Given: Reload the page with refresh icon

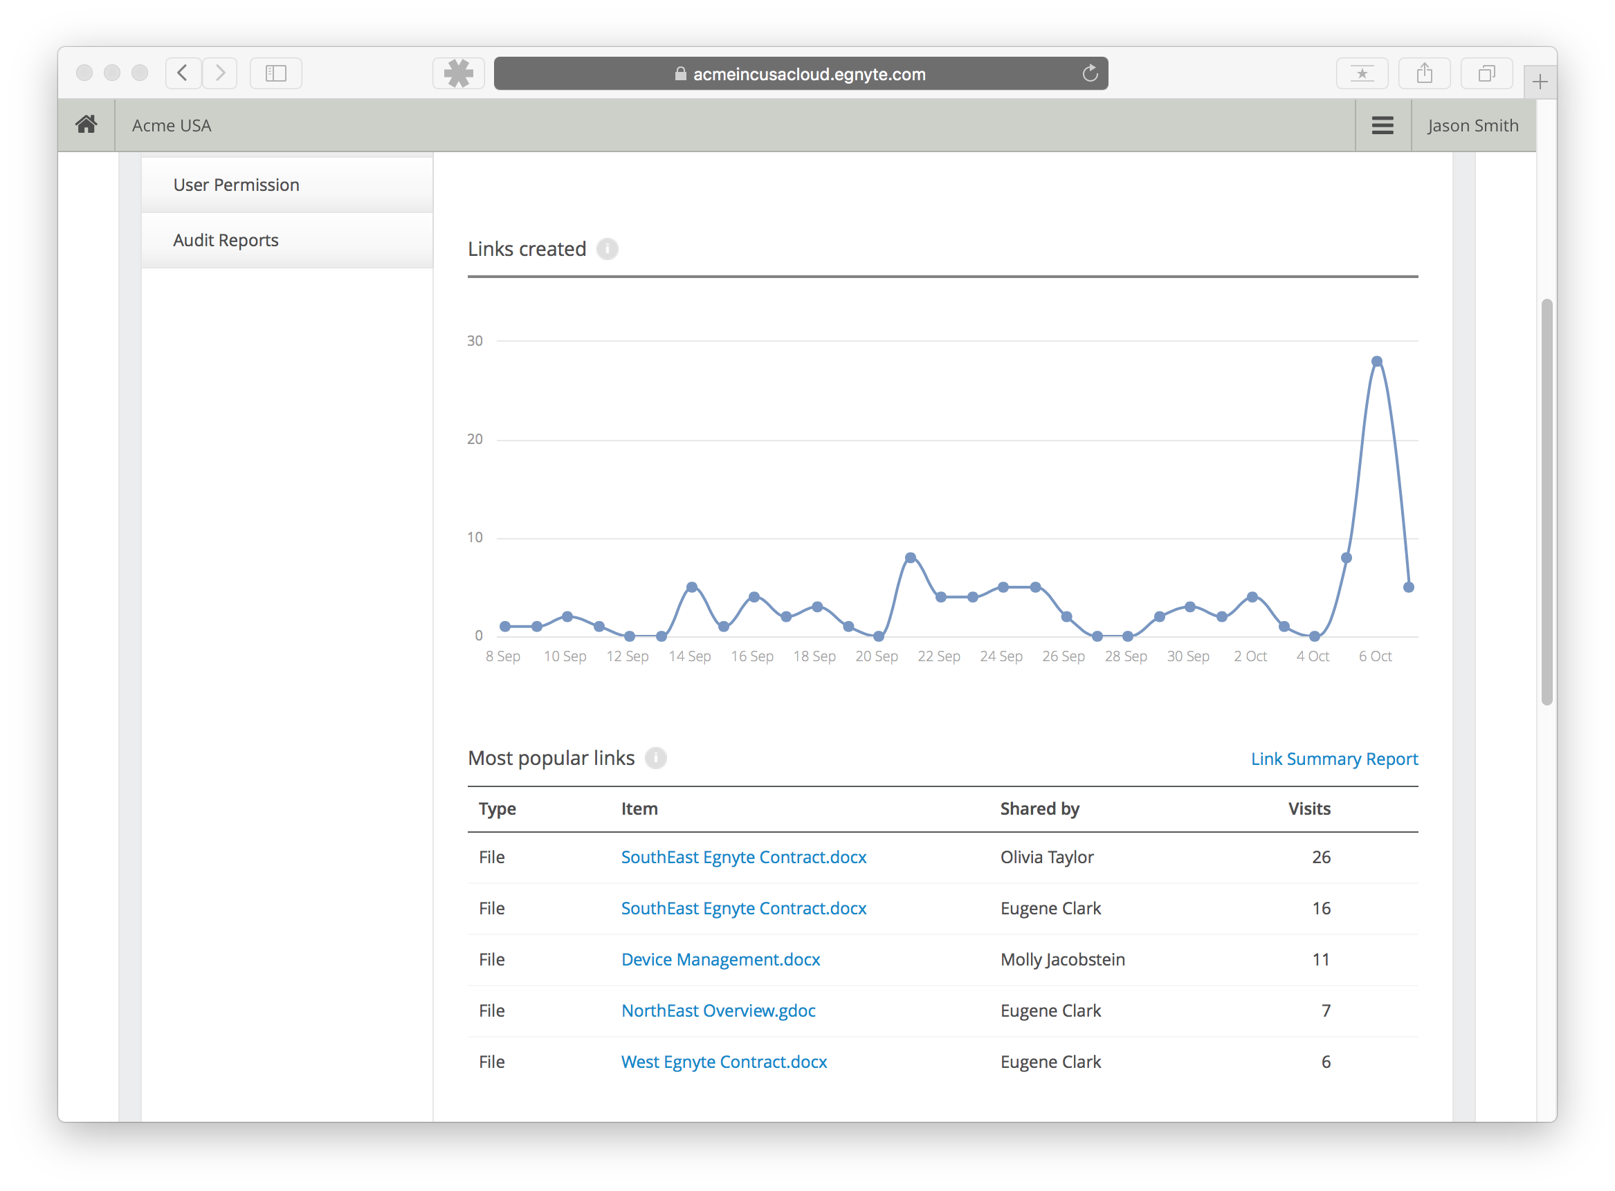Looking at the screenshot, I should (x=1090, y=73).
